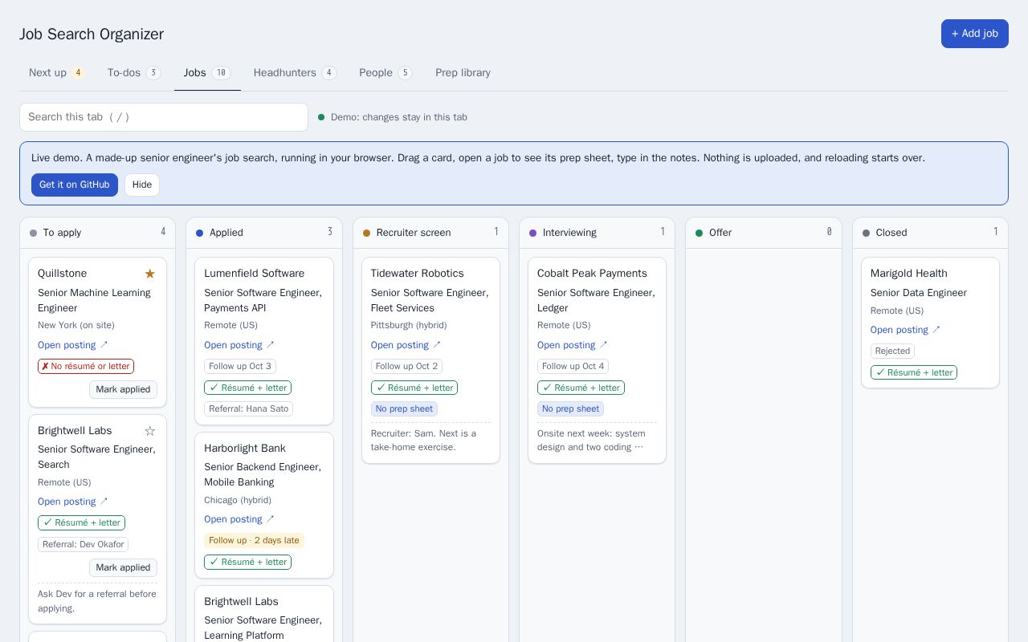The height and width of the screenshot is (642, 1028).
Task: Unstar the Quillstone job card
Action: point(149,274)
